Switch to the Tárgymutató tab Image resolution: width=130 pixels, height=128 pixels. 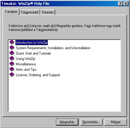click(30, 12)
